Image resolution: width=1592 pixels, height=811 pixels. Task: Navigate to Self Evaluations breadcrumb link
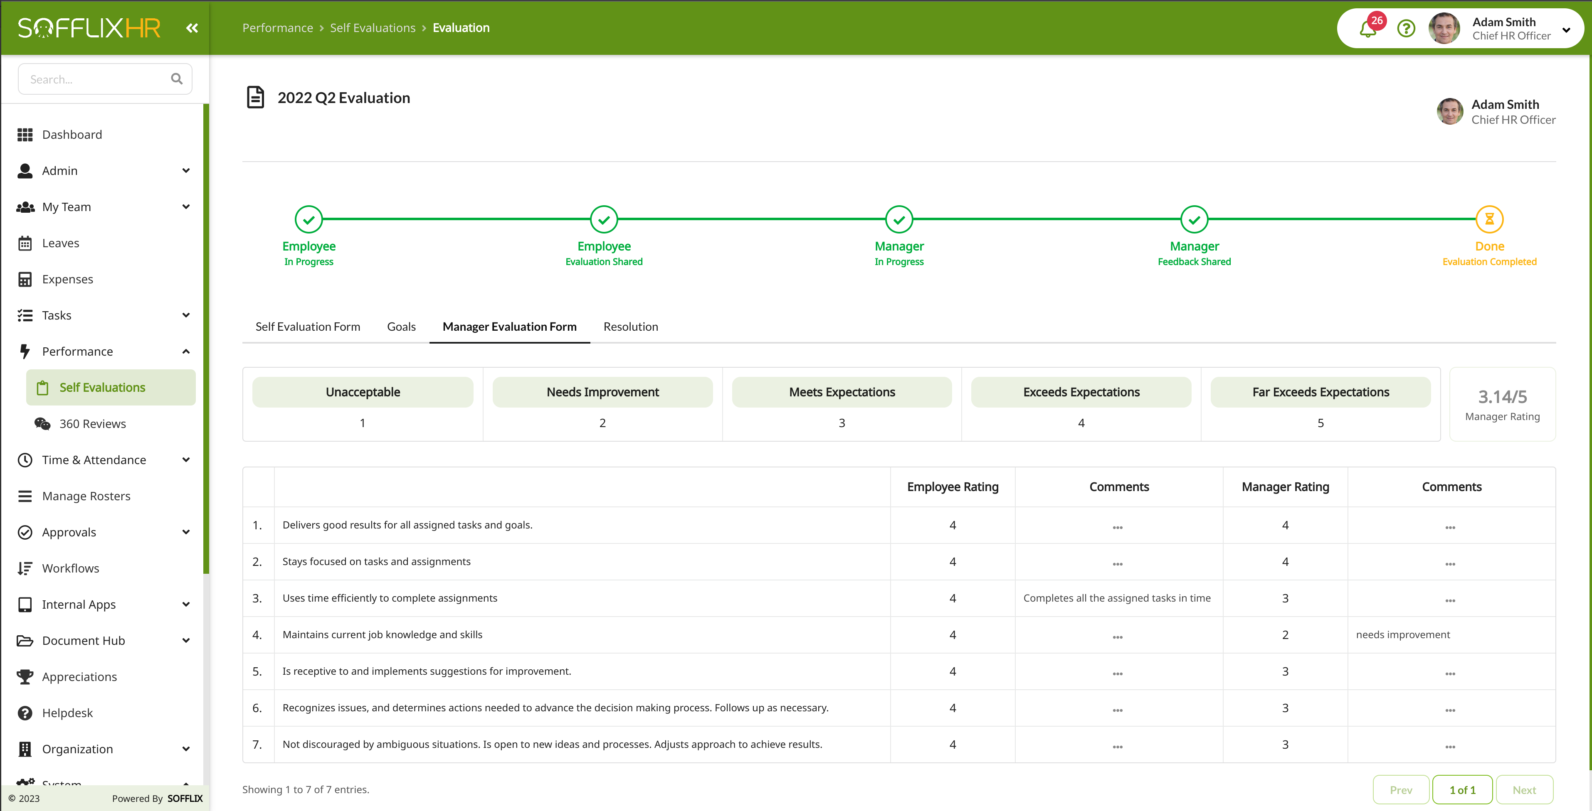tap(373, 28)
